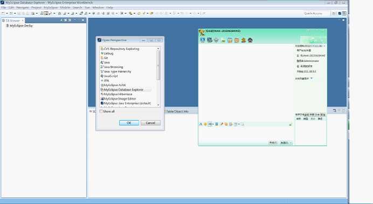Open the Search menu
Image resolution: width=373 pixels, height=204 pixels.
(77, 8)
